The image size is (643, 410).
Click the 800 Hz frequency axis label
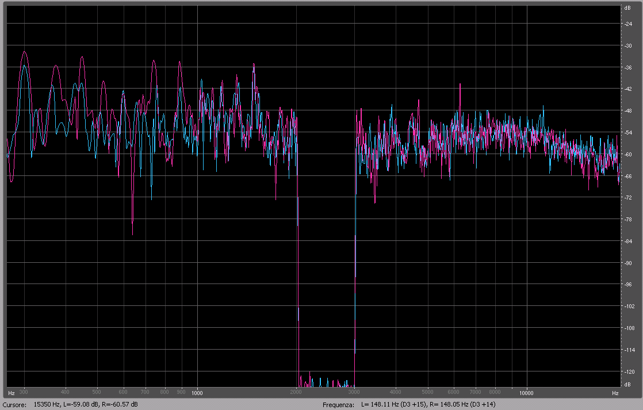coord(164,392)
